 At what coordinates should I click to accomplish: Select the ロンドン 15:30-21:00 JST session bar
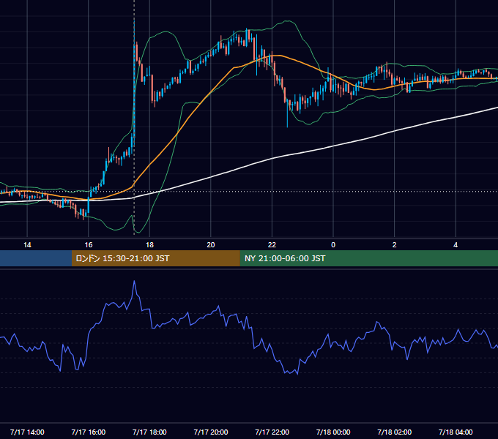tap(155, 258)
